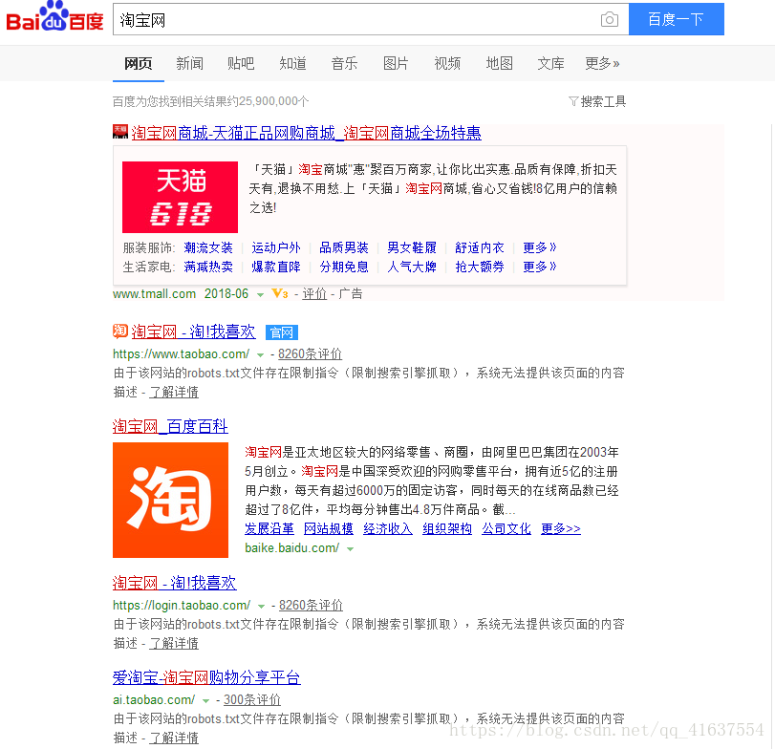Viewport: 775px width, 749px height.
Task: Open the 品质男装 link
Action: coord(344,247)
